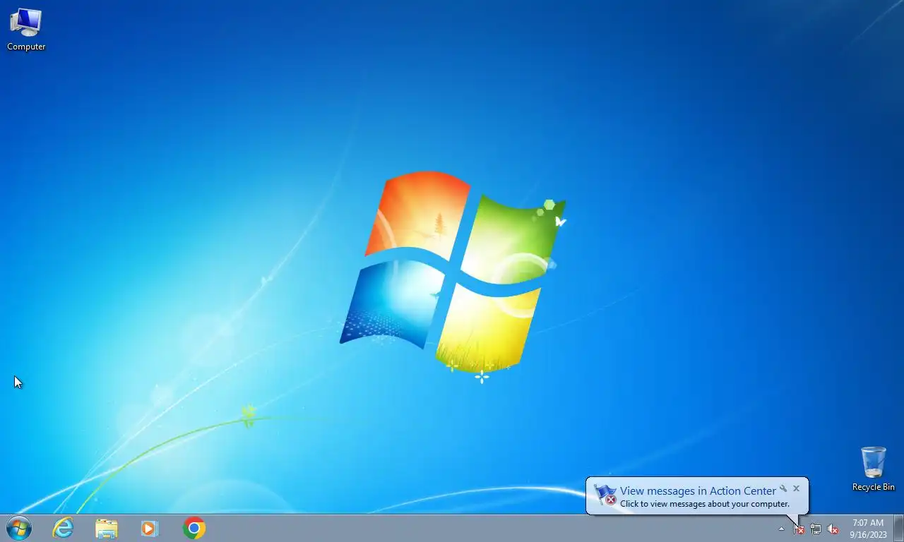Image resolution: width=904 pixels, height=542 pixels.
Task: Launch Internet Explorer from the taskbar
Action: point(64,528)
